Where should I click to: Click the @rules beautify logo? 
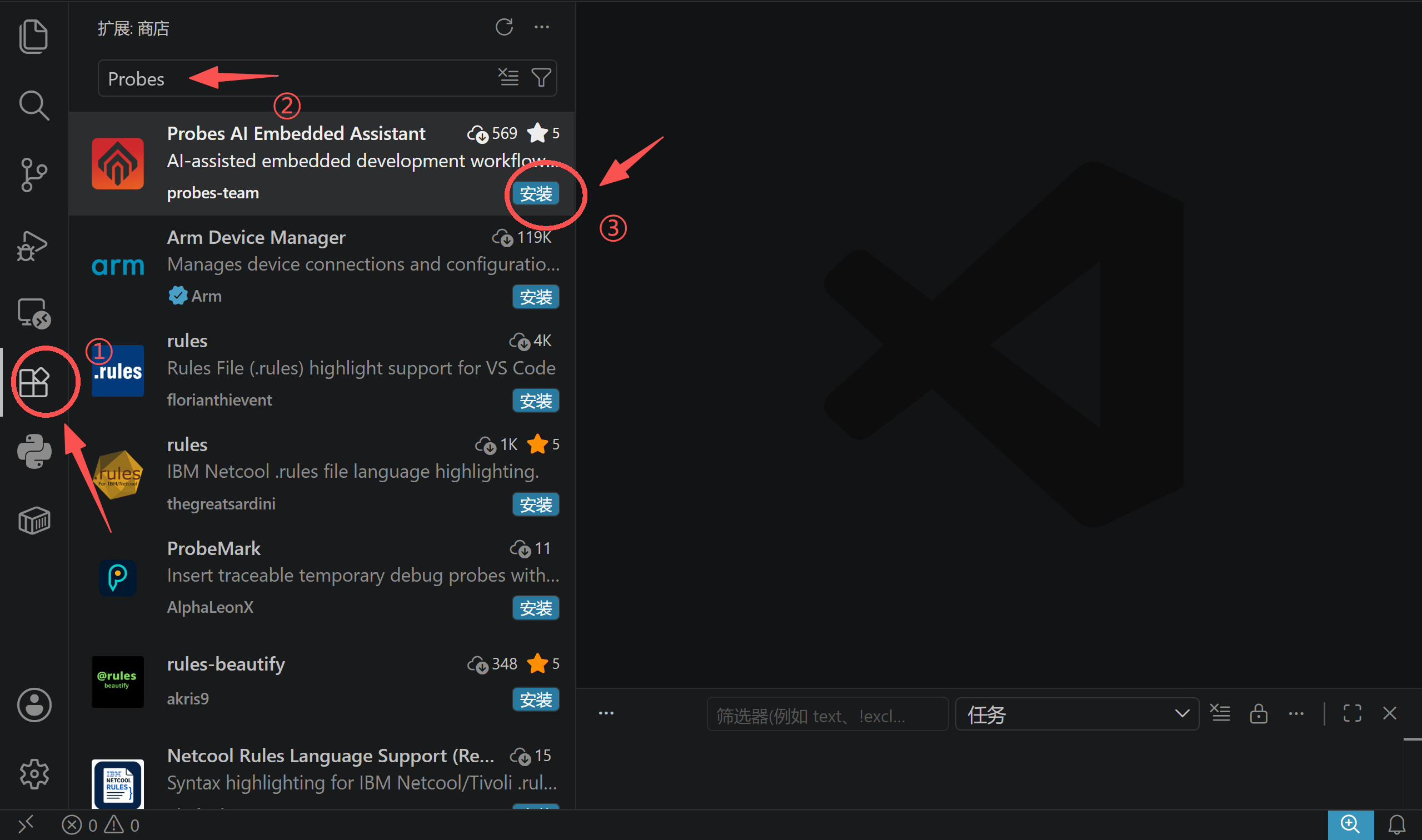(118, 682)
